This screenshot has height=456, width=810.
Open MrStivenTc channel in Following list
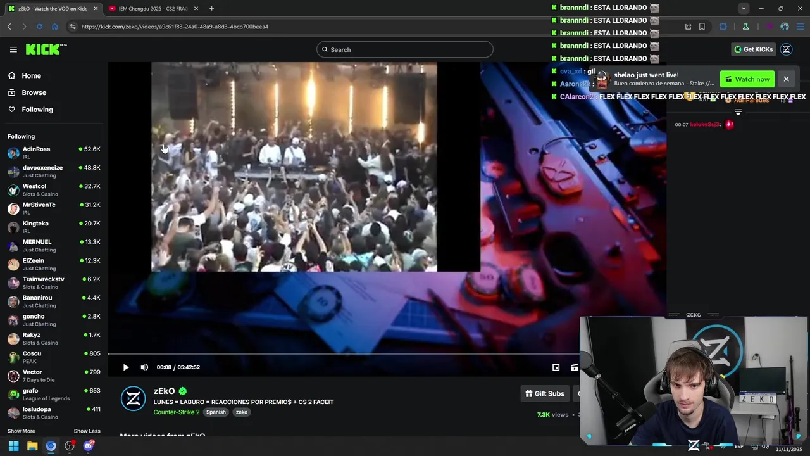54,208
